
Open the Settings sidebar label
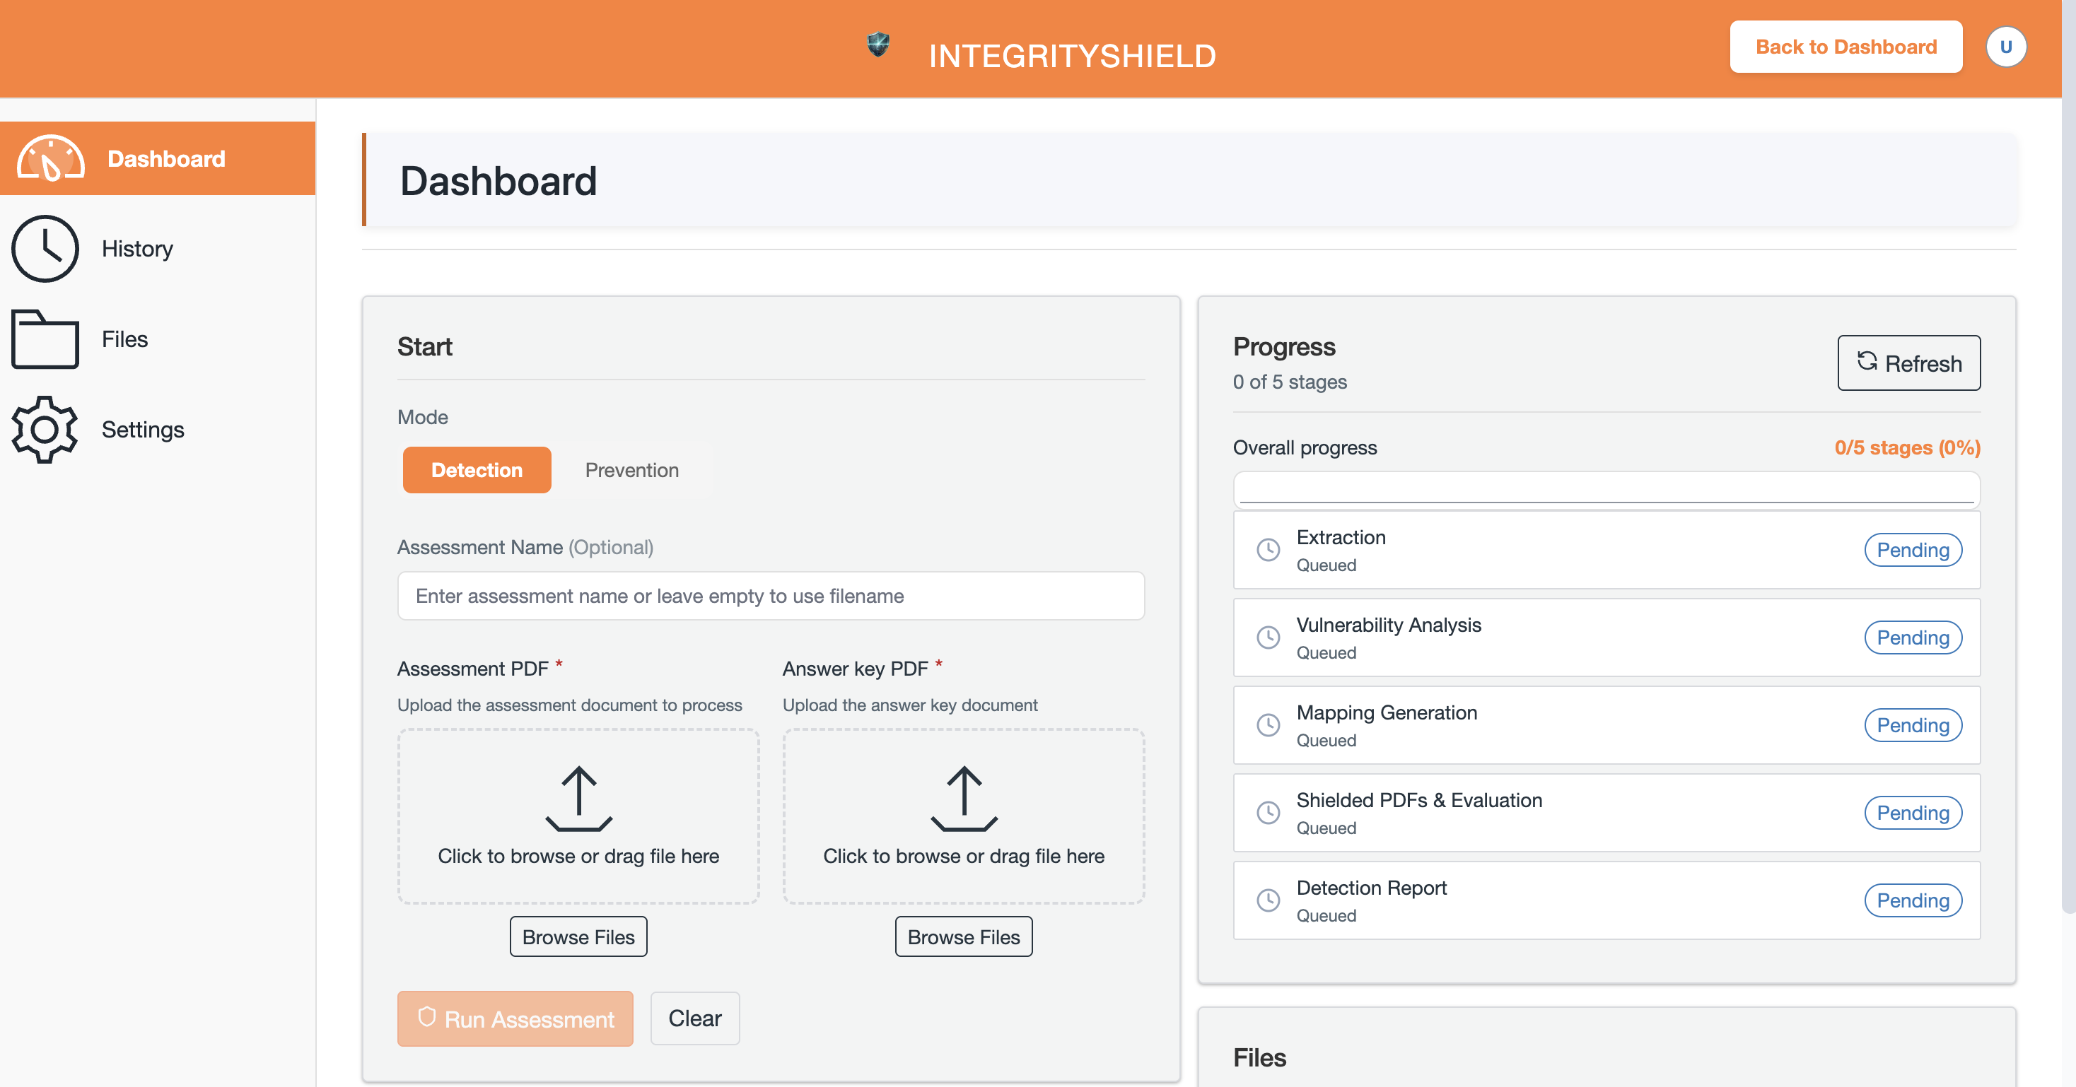[x=143, y=429]
